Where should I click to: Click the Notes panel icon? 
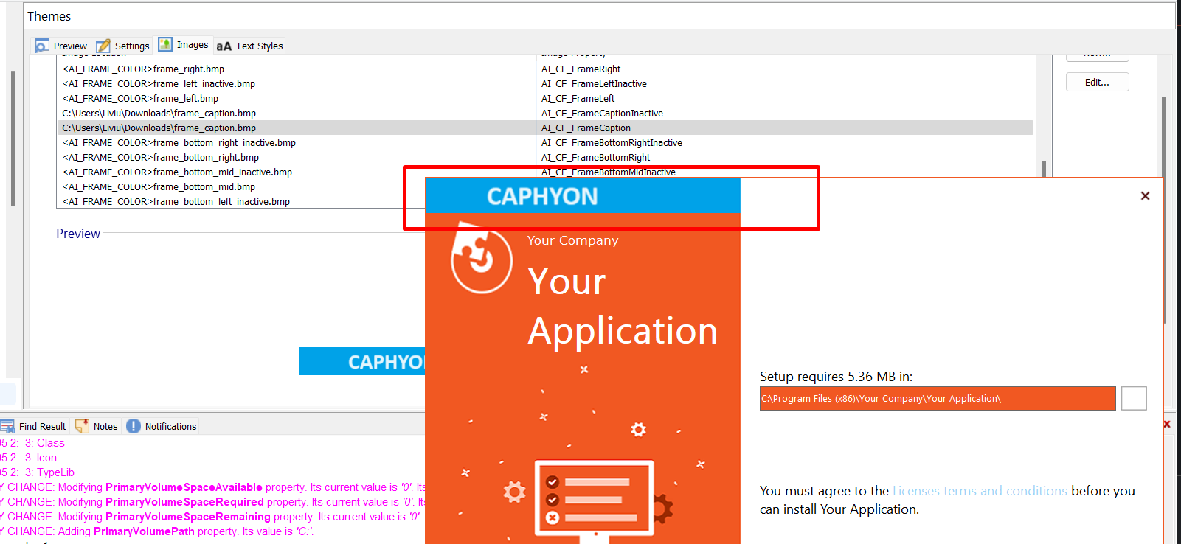coord(82,426)
